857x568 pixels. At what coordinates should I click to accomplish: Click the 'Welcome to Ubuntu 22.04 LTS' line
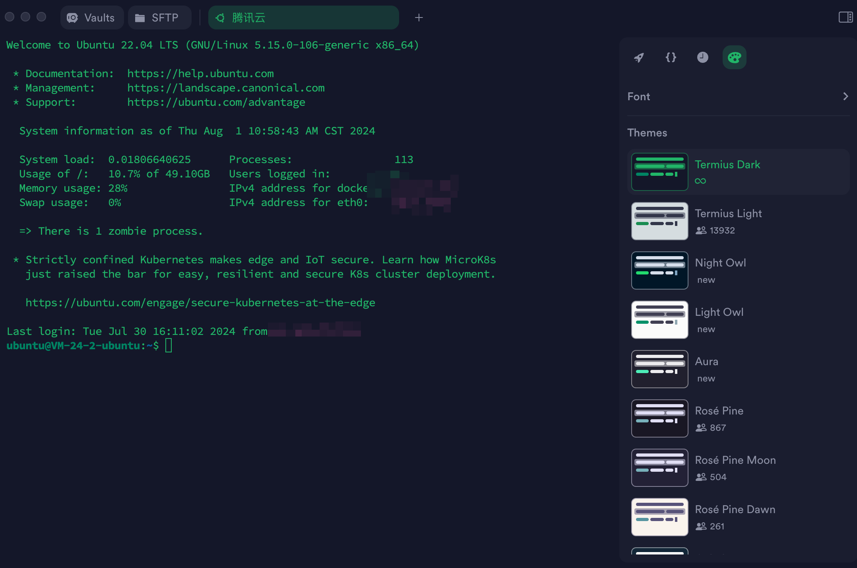[x=213, y=45]
